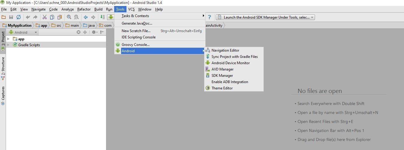Image resolution: width=404 pixels, height=150 pixels.
Task: Expand the app module tree node
Action: 8,39
